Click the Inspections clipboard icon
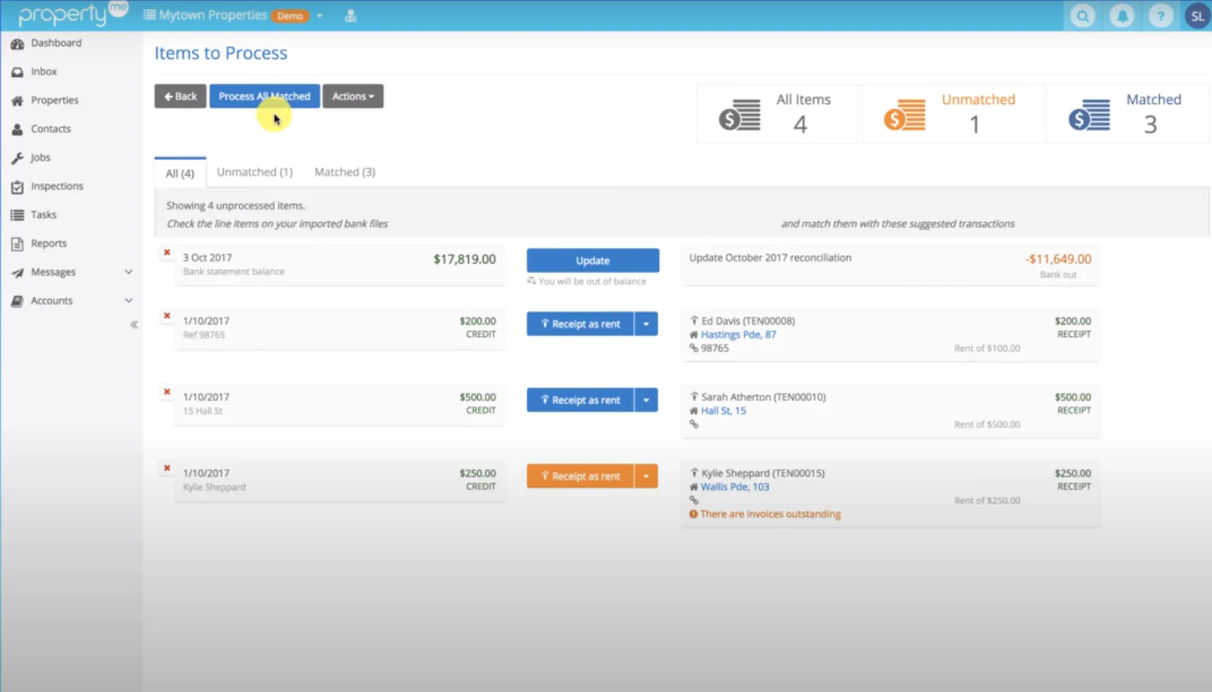 tap(17, 187)
